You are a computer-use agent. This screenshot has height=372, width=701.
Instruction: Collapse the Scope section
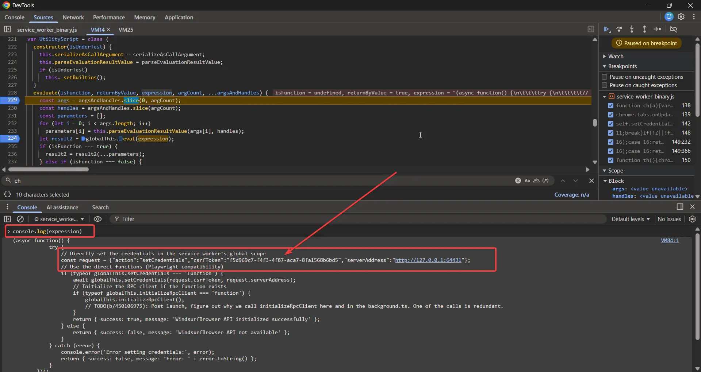615,171
